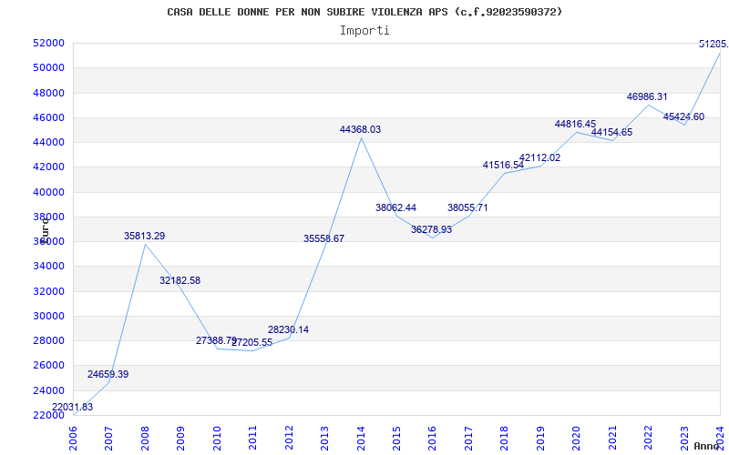Click the data label 42112.02

pos(539,157)
